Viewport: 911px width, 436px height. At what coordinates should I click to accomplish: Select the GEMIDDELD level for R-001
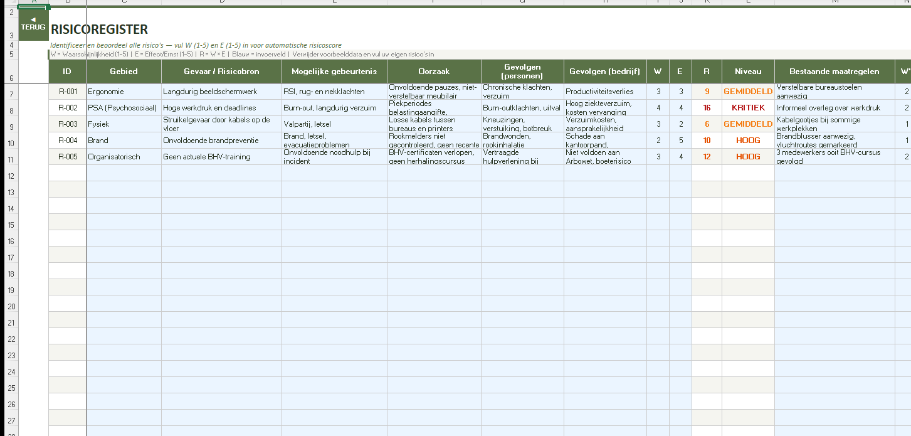point(747,92)
